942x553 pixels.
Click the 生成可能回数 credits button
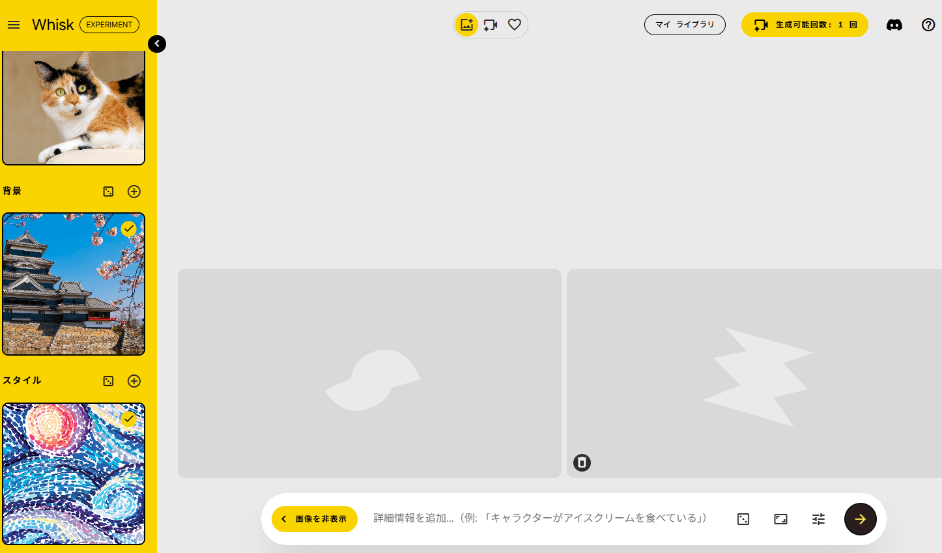click(x=805, y=25)
